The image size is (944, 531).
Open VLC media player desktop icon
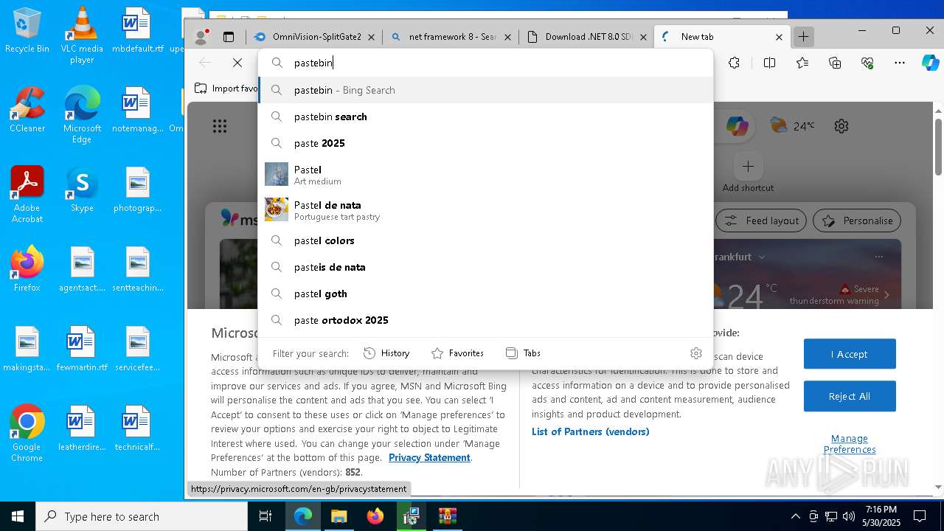pos(82,35)
